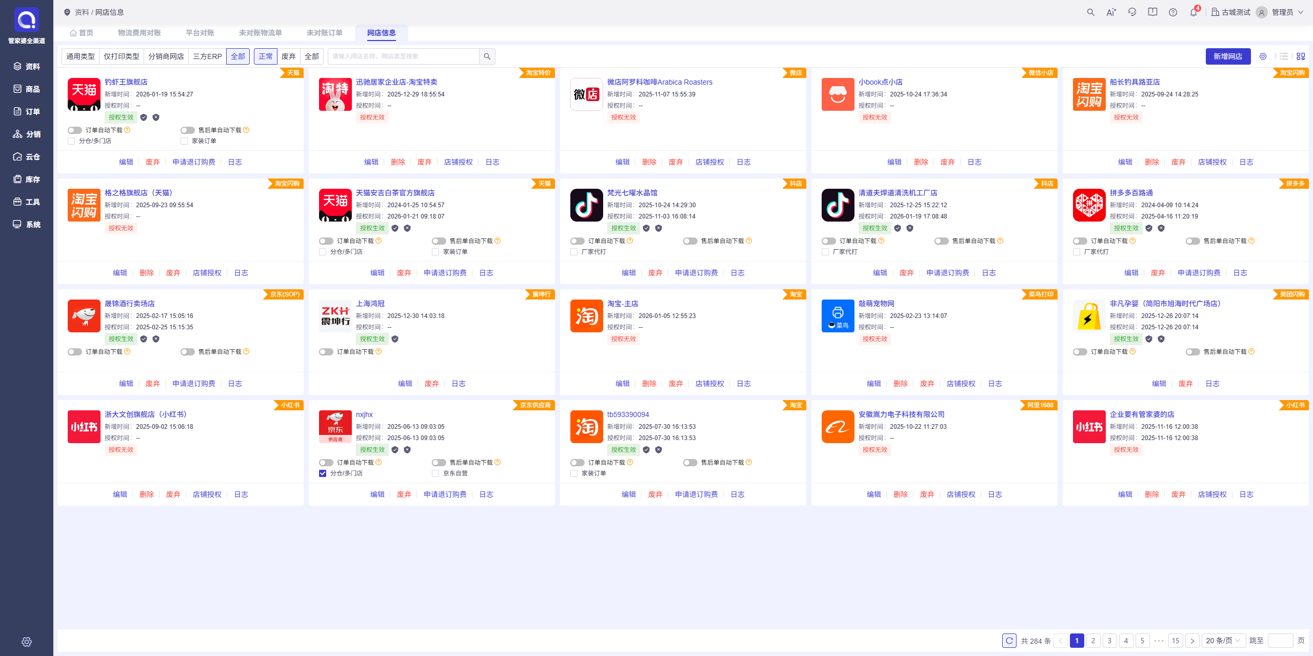Viewport: 1313px width, 656px height.
Task: Toggle 售后单自动下载 for 钓虾王旗舰店
Action: (188, 130)
